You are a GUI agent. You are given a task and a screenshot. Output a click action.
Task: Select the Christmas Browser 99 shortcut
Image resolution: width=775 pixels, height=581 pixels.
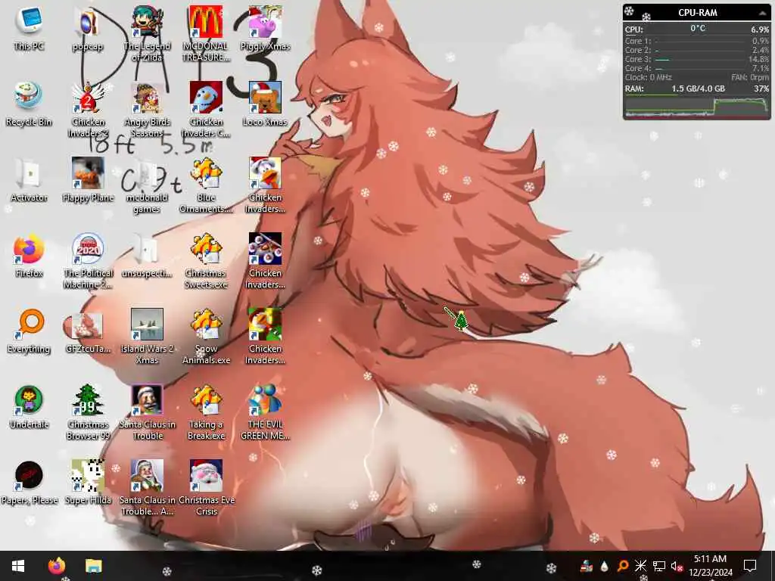(88, 412)
